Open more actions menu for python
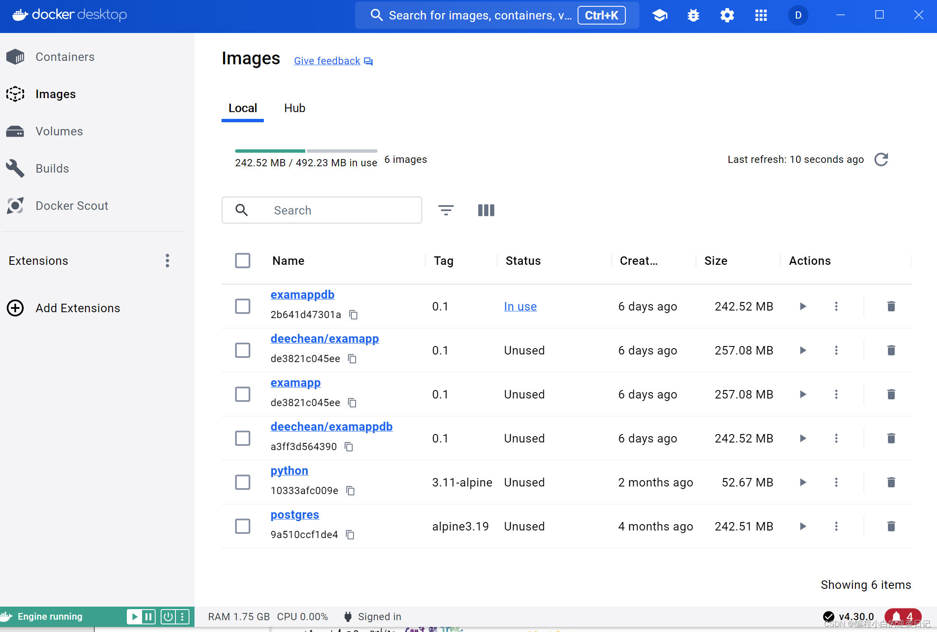This screenshot has height=632, width=937. click(x=836, y=482)
